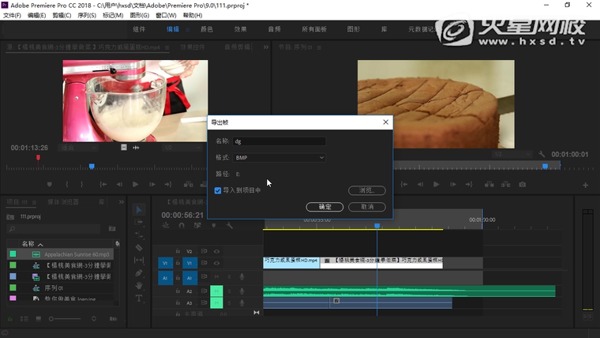Open Program monitor 1/2 resolution dropdown

511,154
